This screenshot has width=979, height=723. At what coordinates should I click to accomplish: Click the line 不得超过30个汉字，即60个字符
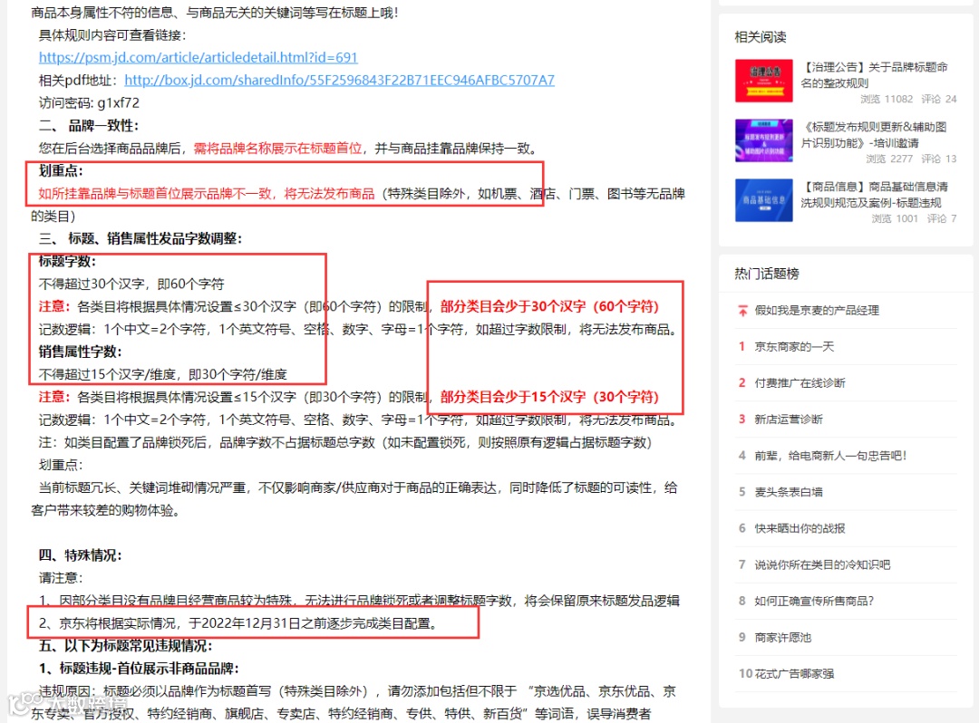click(x=131, y=284)
